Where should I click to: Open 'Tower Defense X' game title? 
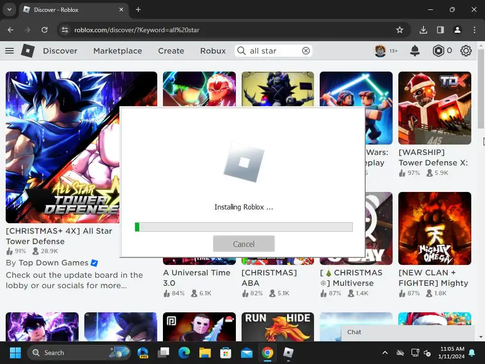(433, 157)
